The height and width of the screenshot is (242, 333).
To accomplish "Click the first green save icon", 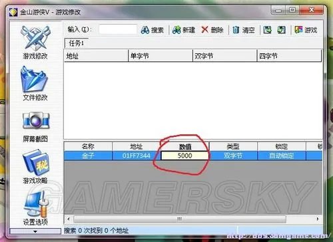I will coord(267,29).
